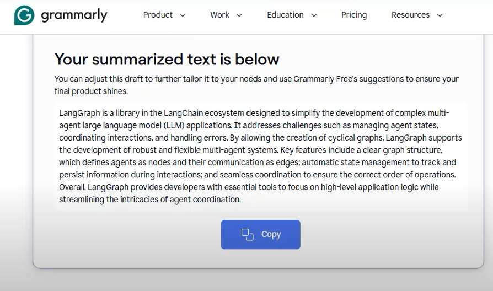Expand the Education menu chevron
Viewport: 493px width, 291px height.
click(314, 15)
